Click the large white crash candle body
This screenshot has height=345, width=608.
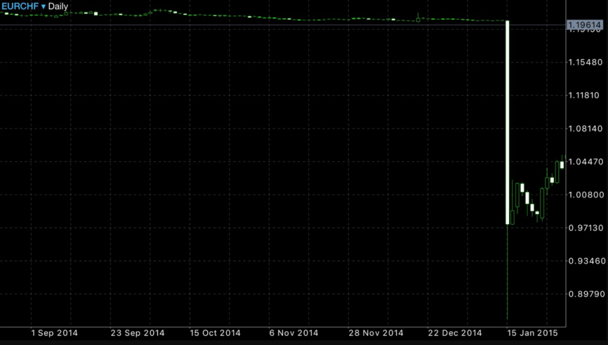coord(507,122)
